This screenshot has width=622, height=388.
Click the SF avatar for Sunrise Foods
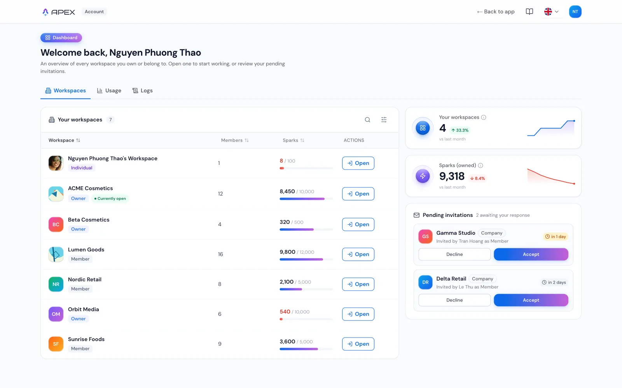coord(56,344)
